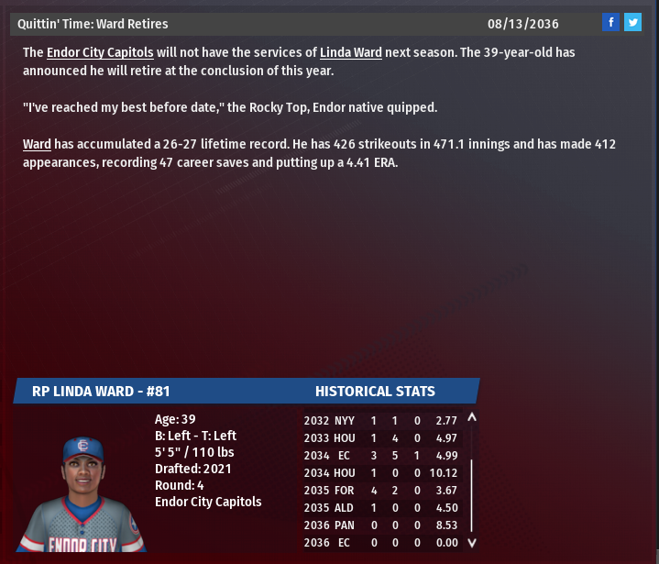This screenshot has height=564, width=659.
Task: Select the 2034 HOU stats row
Action: pyautogui.click(x=380, y=473)
